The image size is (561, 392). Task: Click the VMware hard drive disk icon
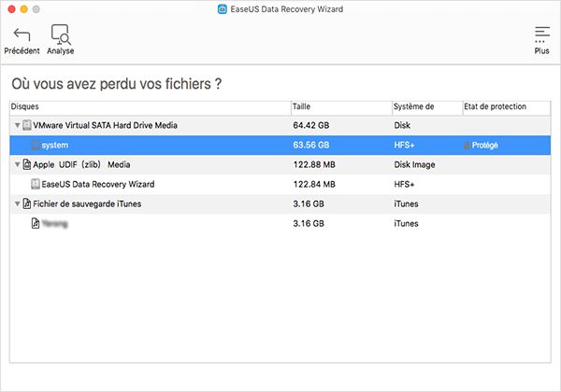point(27,125)
